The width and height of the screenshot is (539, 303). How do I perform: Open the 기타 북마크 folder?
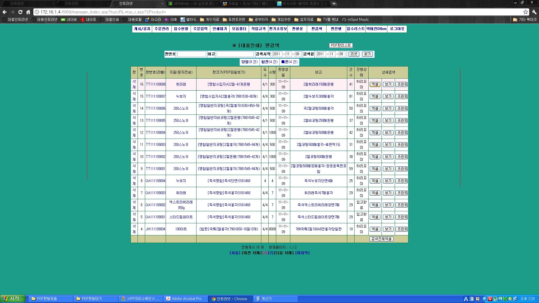pyautogui.click(x=525, y=20)
